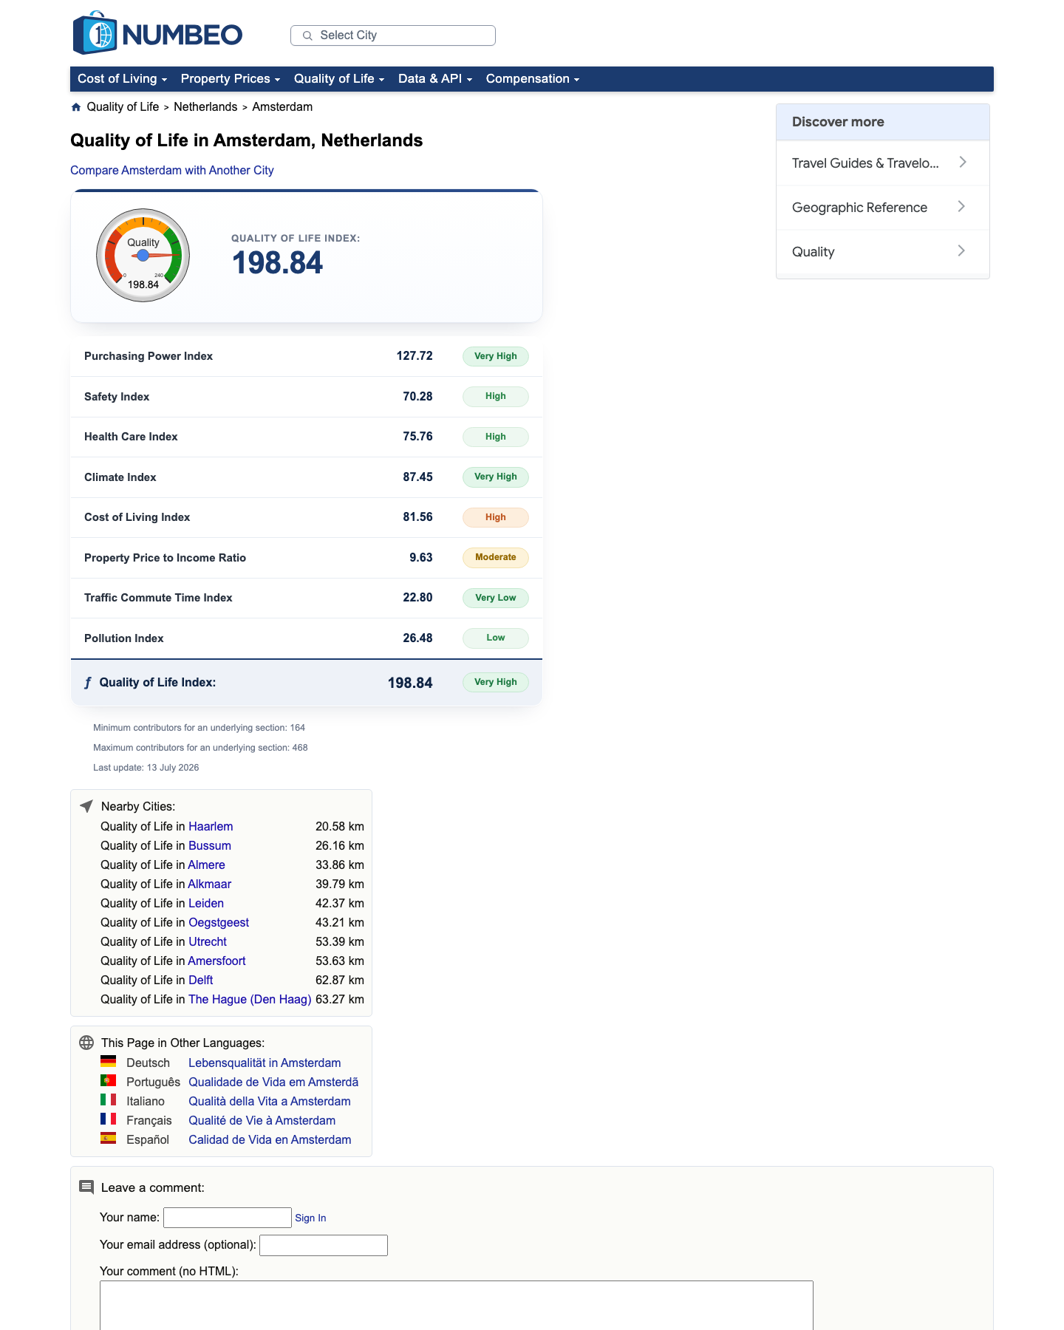Open Compare Amsterdam with Another City

172,171
